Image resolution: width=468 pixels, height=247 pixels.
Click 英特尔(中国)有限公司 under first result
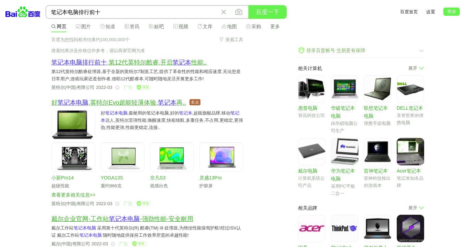(73, 87)
